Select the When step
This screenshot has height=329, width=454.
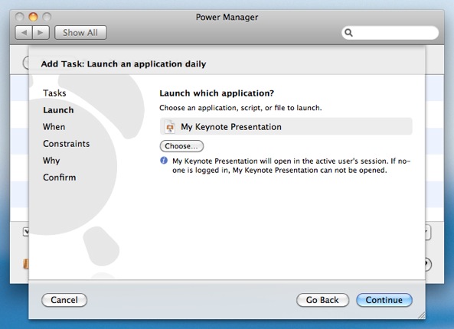[x=54, y=127]
